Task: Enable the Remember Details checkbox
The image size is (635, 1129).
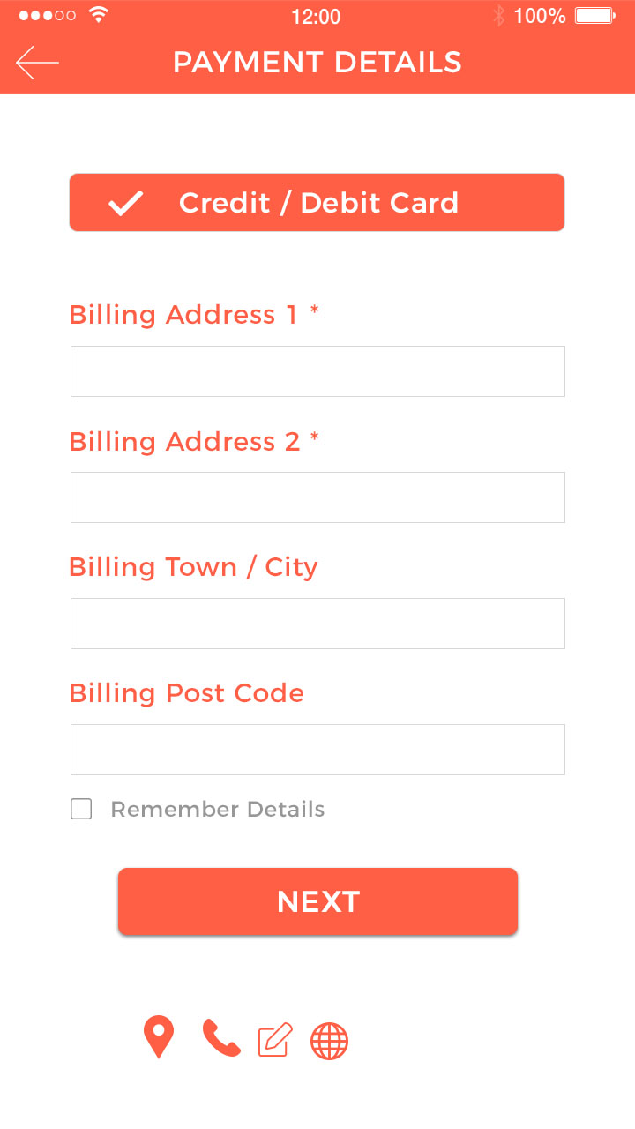Action: click(x=81, y=809)
